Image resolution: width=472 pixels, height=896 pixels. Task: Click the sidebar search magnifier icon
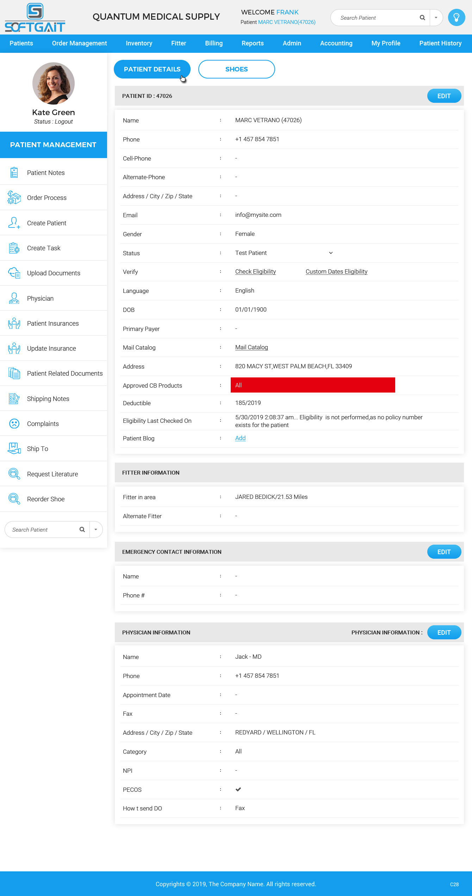pyautogui.click(x=82, y=530)
